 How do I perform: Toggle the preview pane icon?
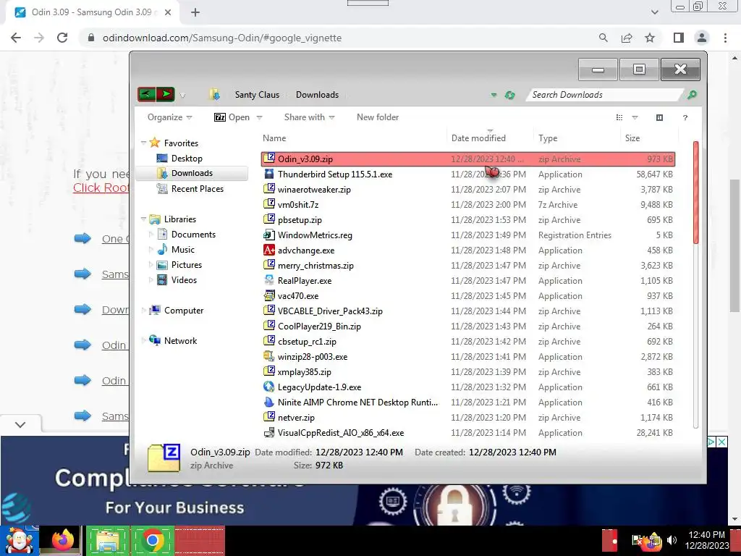[x=659, y=117]
